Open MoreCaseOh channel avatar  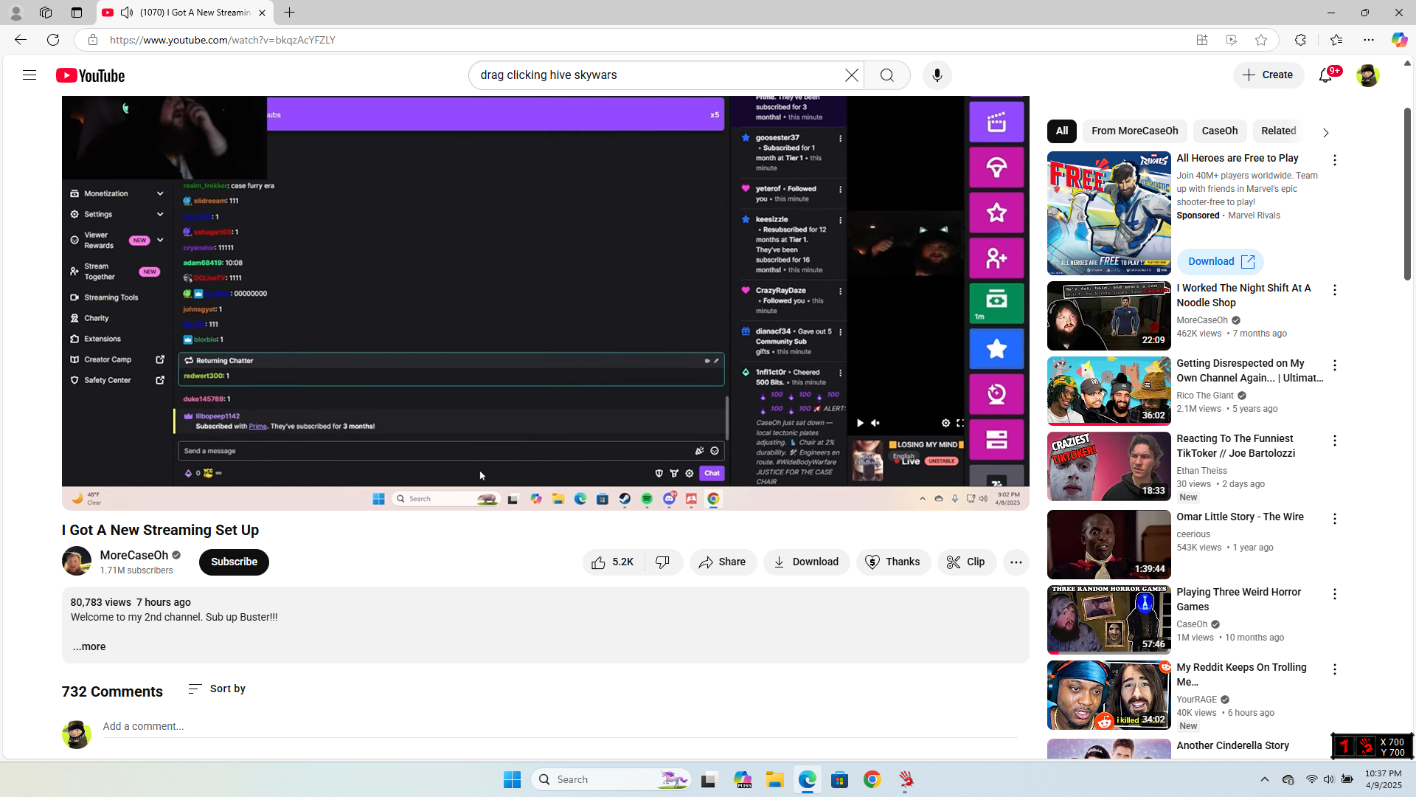77,562
